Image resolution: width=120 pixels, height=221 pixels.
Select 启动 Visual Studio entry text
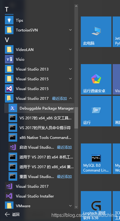click(x=37, y=147)
